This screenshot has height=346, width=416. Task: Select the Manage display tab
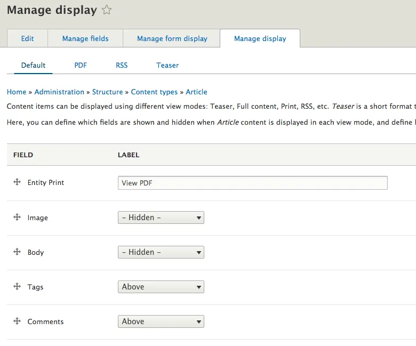[260, 38]
